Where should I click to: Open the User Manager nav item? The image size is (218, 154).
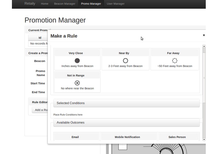click(116, 4)
